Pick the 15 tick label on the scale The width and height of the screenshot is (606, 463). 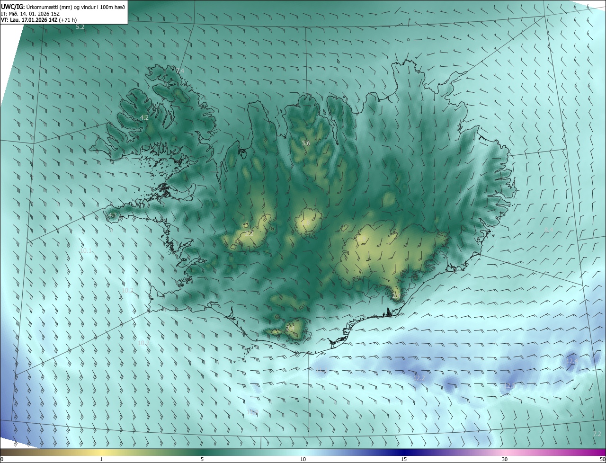pos(404,460)
